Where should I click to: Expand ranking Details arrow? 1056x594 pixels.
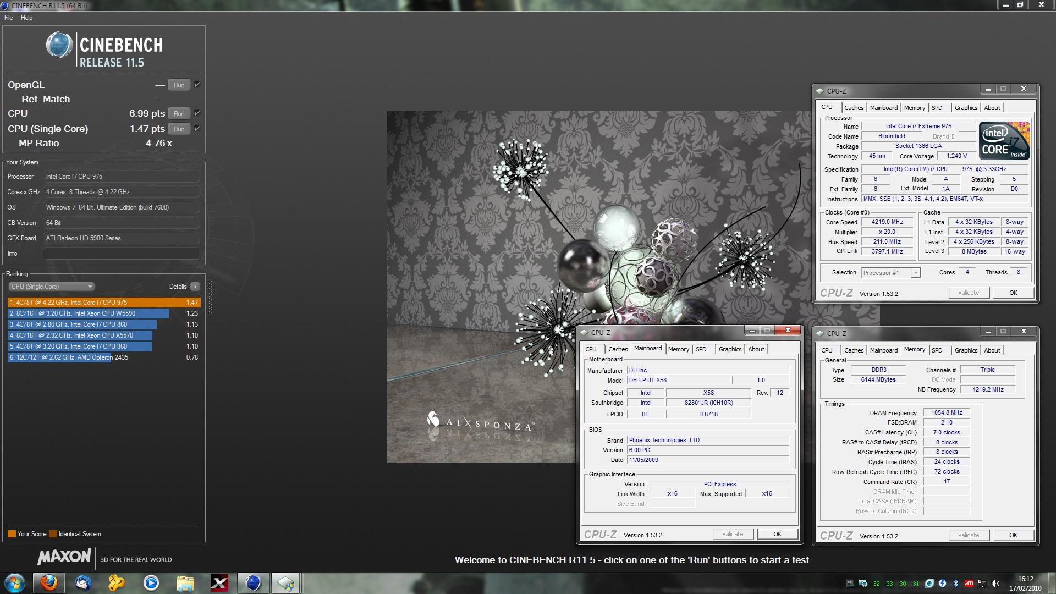click(x=195, y=287)
